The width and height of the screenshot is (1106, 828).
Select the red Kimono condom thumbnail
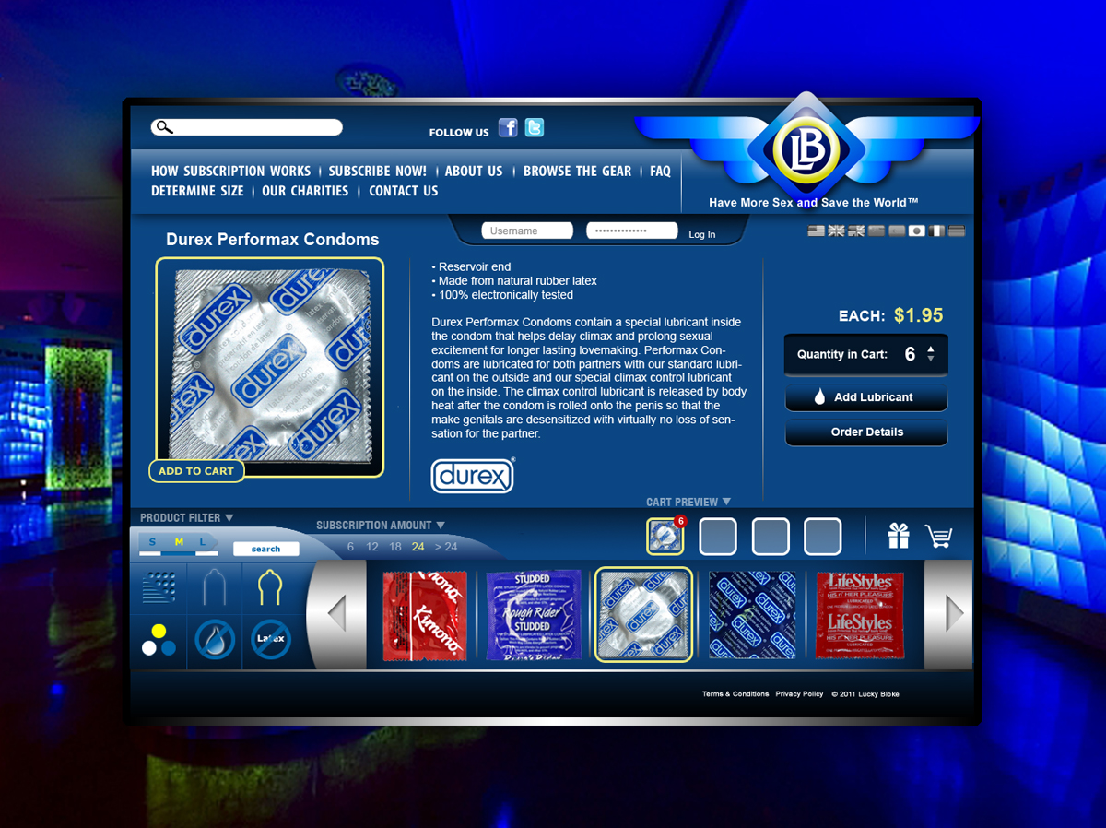click(x=425, y=615)
